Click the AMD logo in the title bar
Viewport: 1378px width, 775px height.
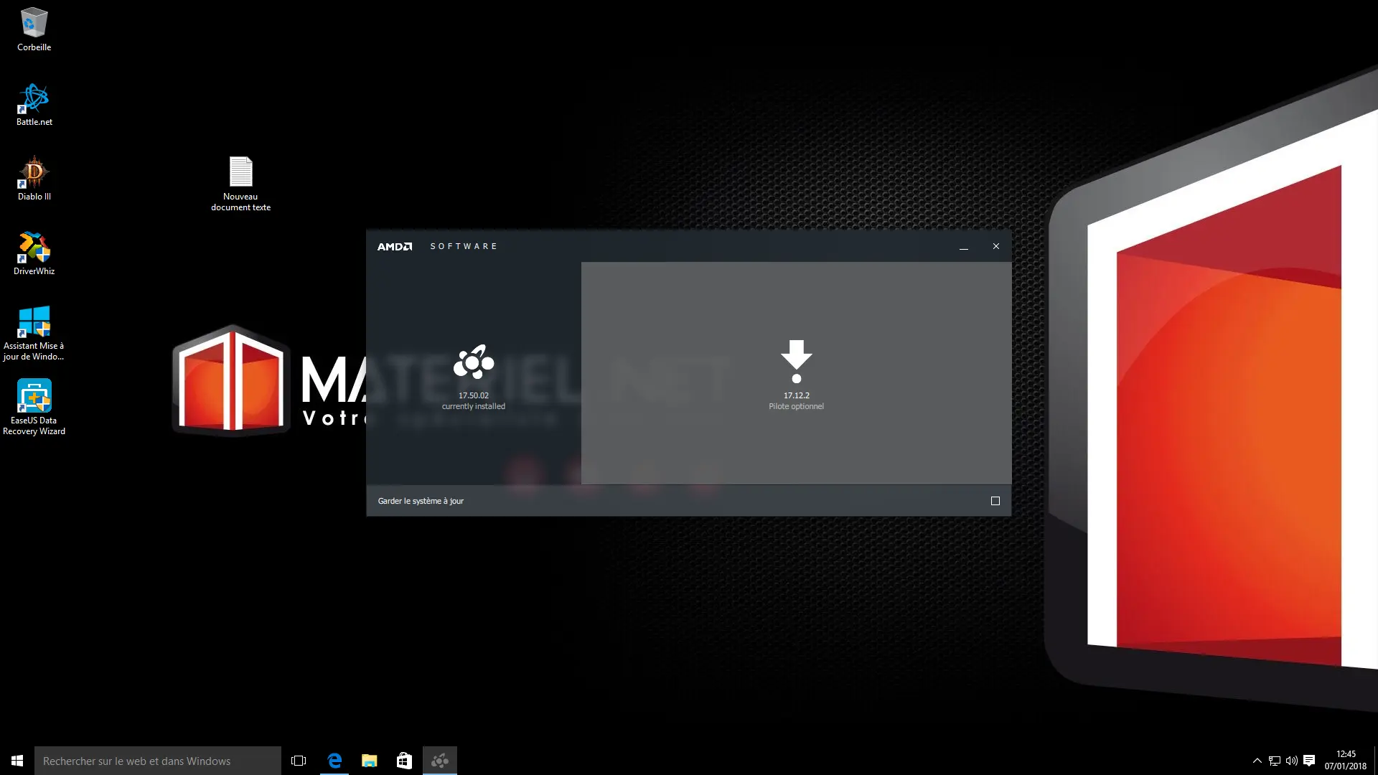click(395, 246)
